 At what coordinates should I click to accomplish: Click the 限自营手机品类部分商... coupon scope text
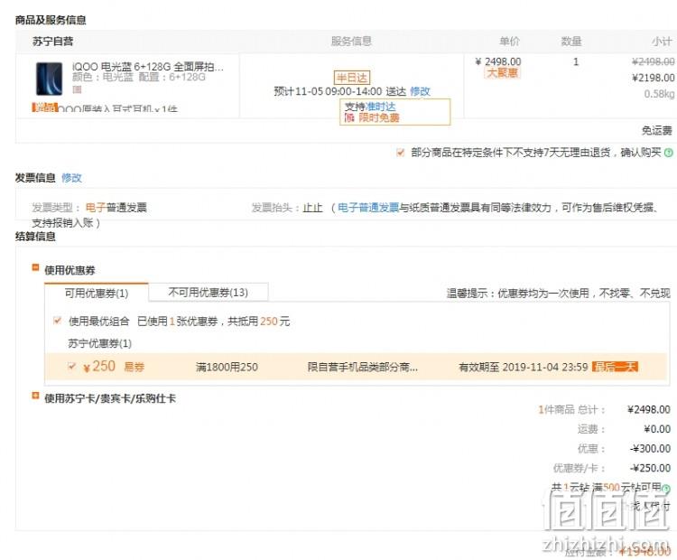[363, 368]
